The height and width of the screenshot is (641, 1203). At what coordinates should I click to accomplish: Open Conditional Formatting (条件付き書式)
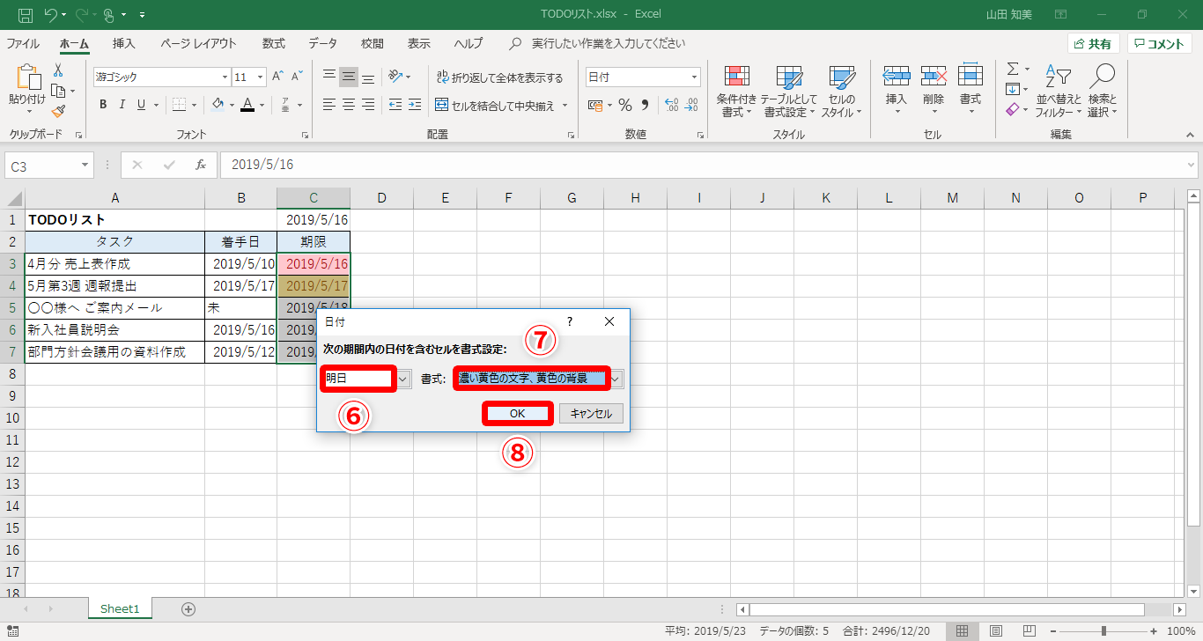736,92
